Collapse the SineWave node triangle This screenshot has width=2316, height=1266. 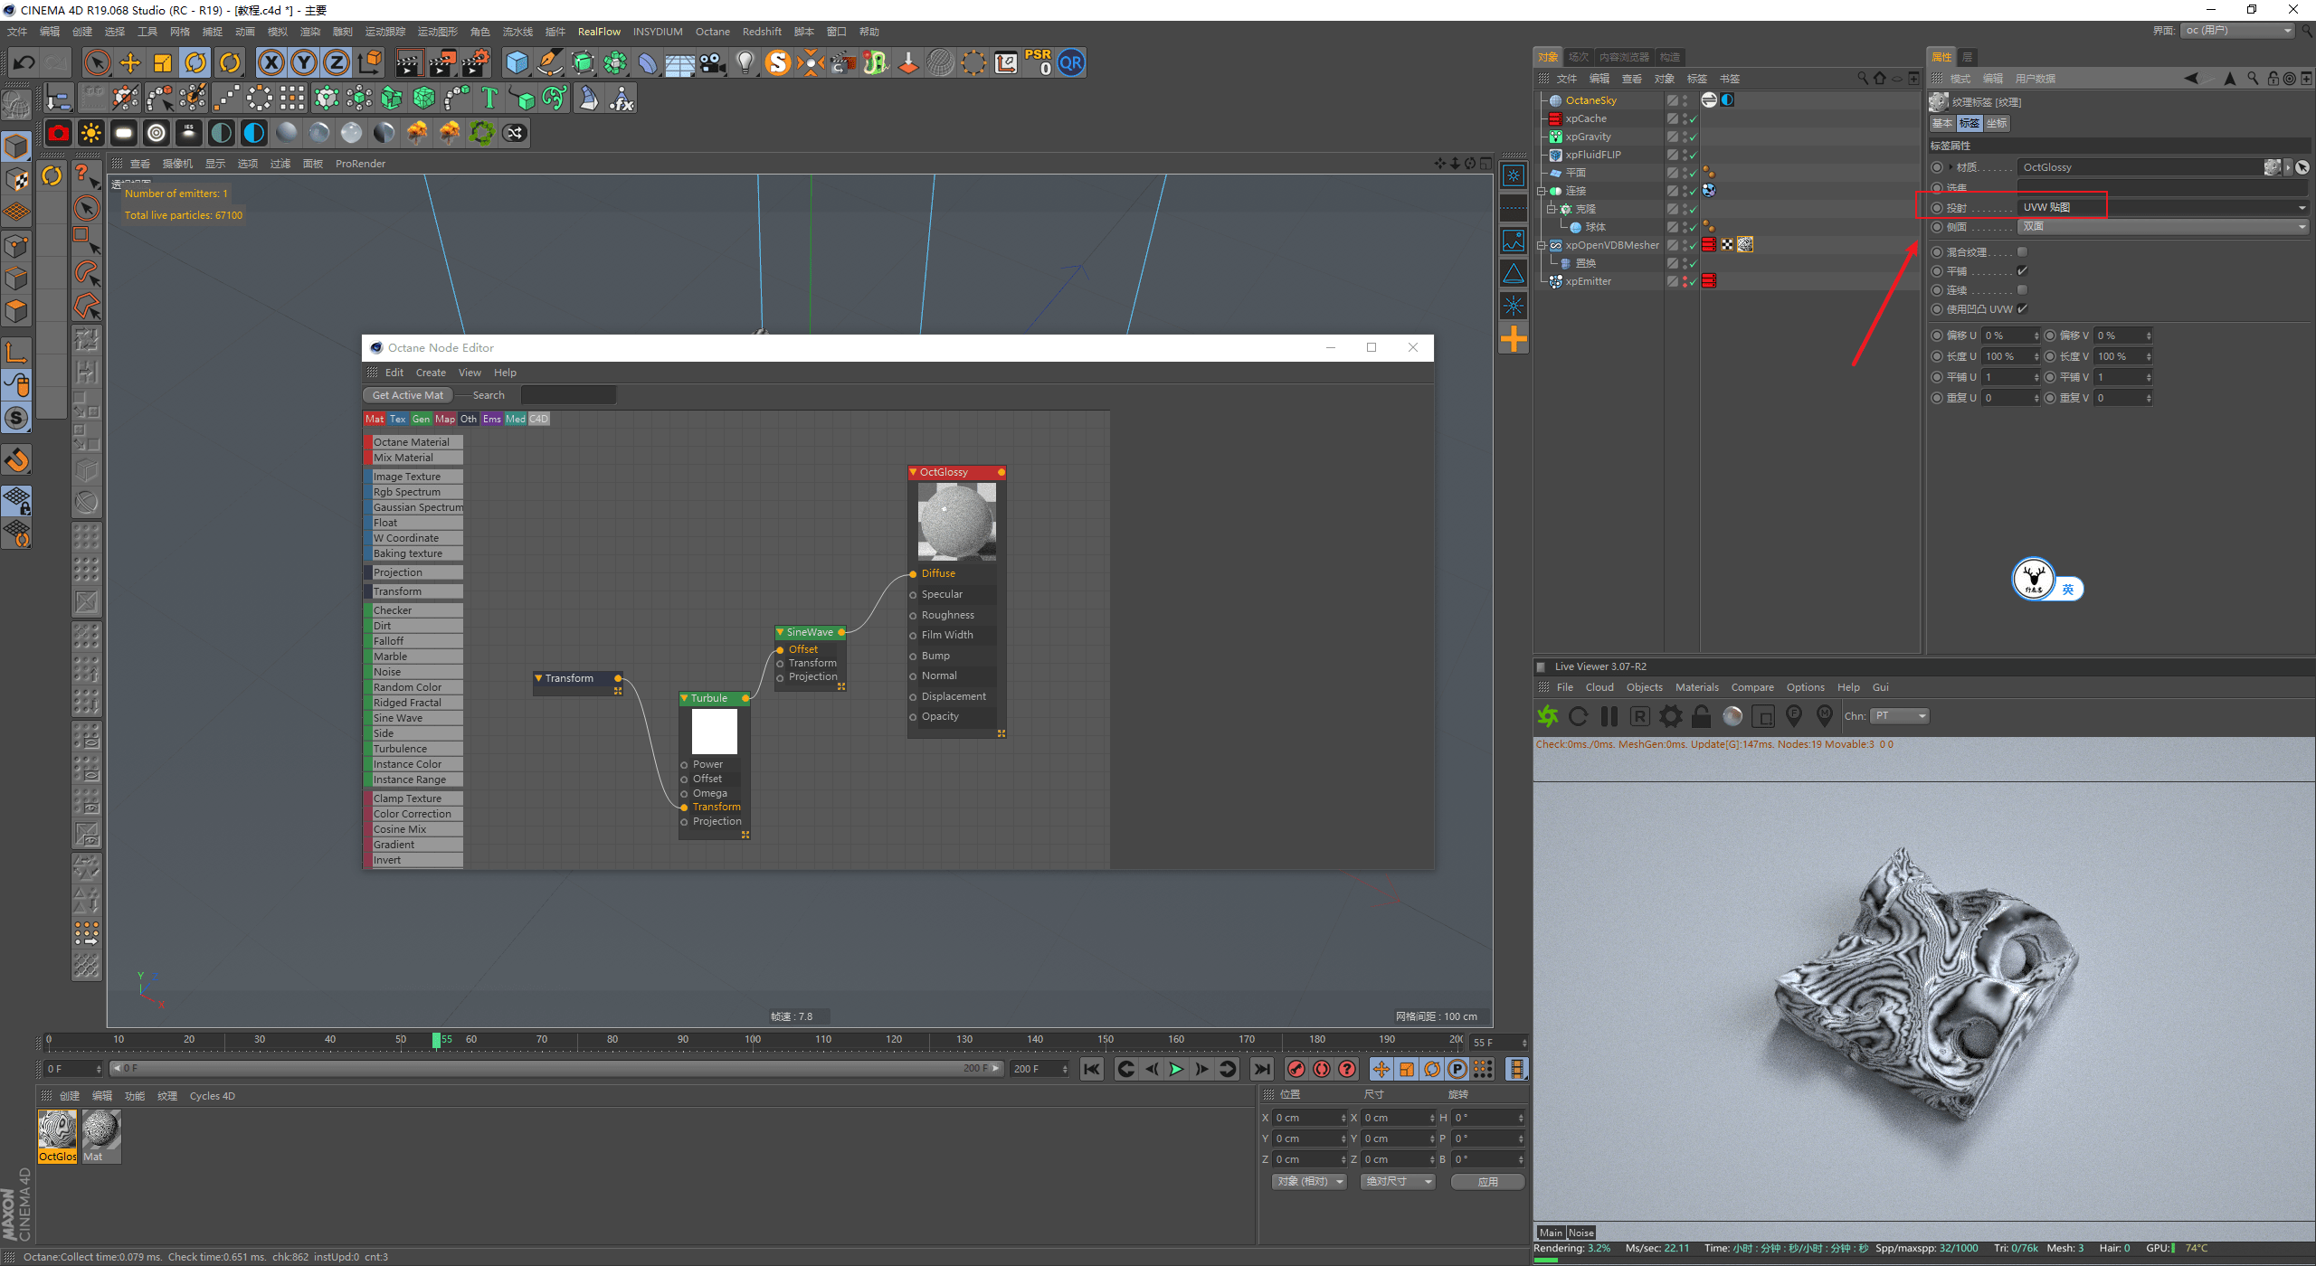(780, 632)
